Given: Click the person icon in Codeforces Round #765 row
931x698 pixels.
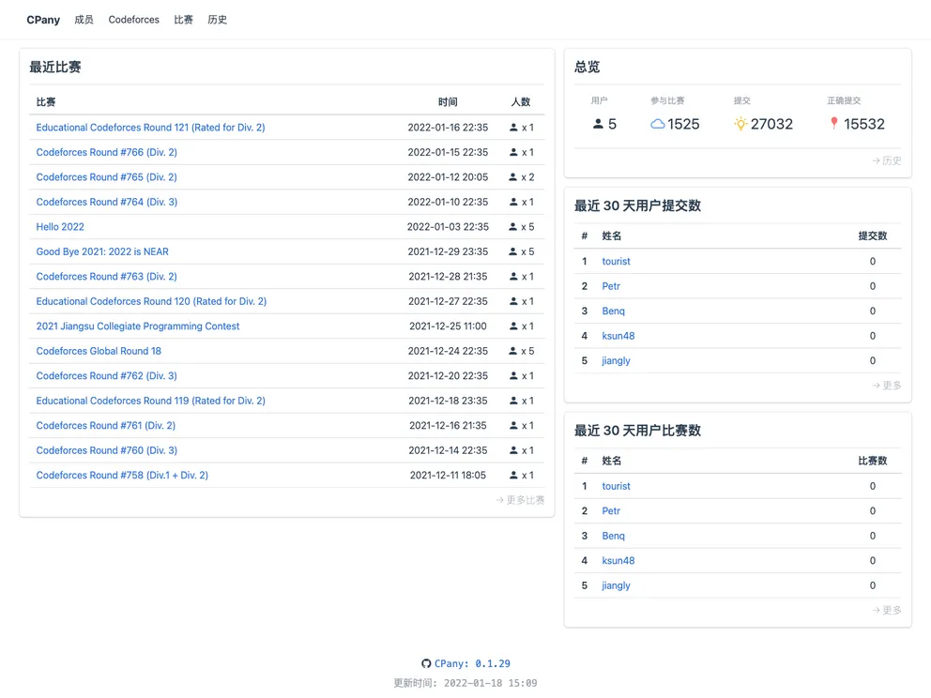Looking at the screenshot, I should coord(513,177).
